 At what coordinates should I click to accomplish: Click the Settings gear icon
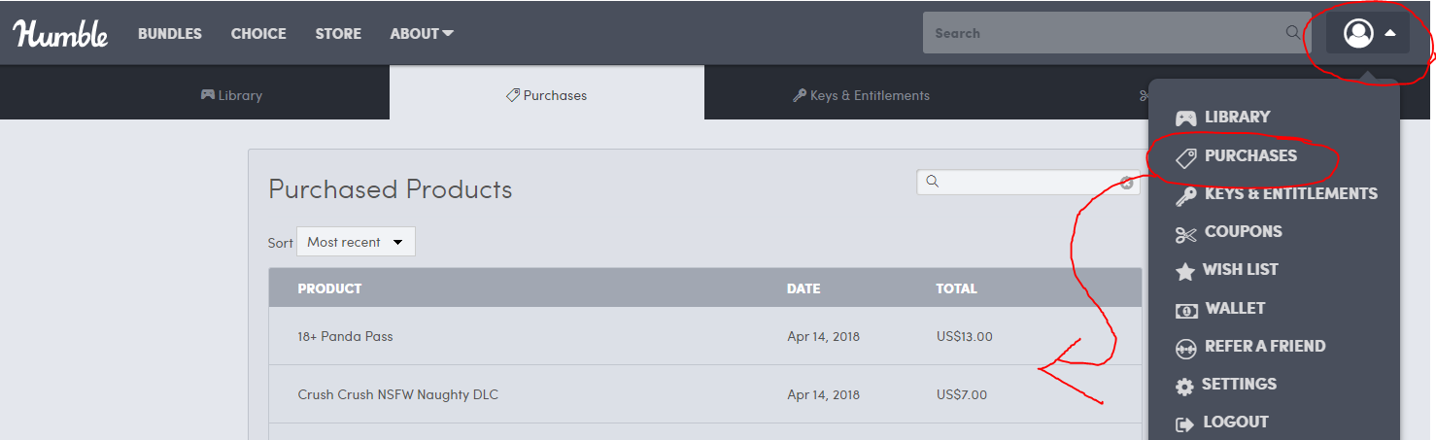pos(1184,386)
